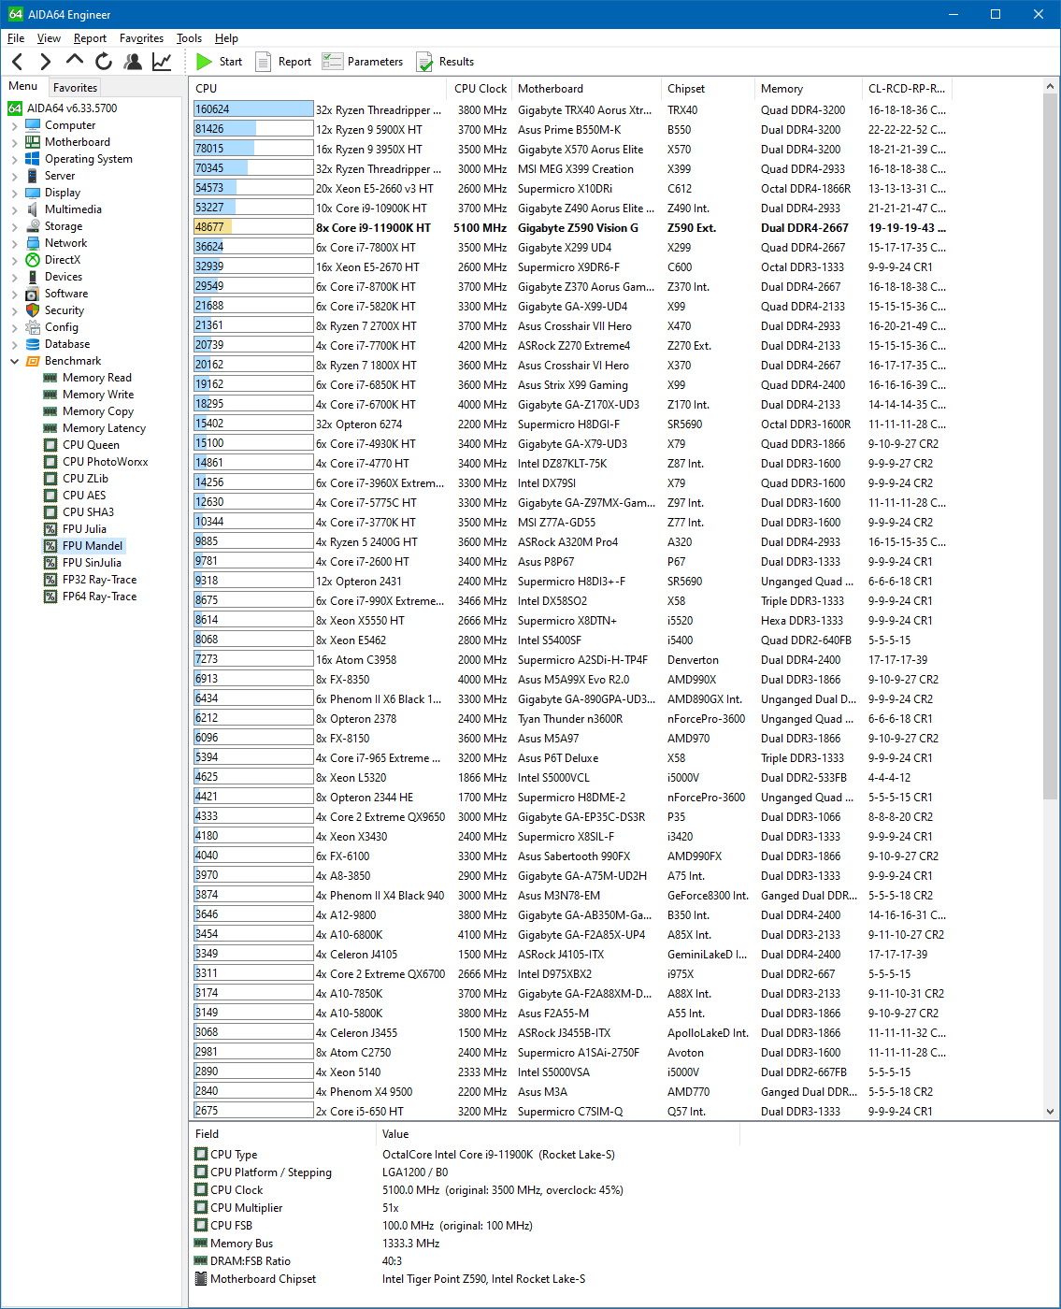This screenshot has height=1309, width=1061.
Task: Open the user report icon in toolbar
Action: (x=133, y=62)
